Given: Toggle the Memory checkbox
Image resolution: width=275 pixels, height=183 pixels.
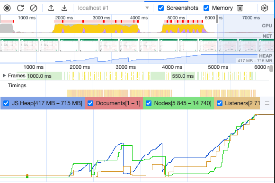Looking at the screenshot, I should (206, 8).
